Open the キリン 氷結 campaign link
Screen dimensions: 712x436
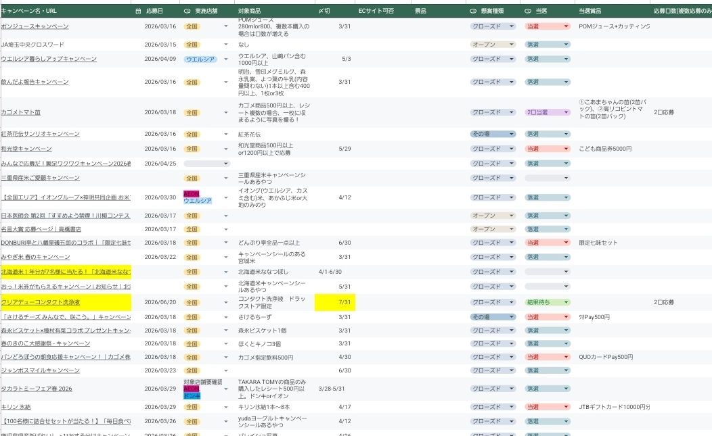click(16, 407)
